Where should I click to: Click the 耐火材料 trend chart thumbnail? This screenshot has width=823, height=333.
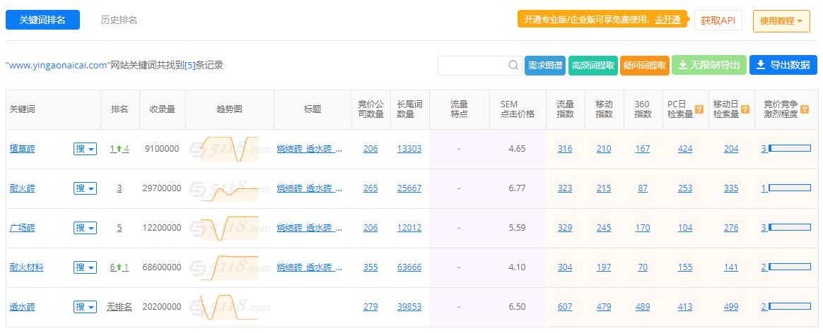click(229, 267)
